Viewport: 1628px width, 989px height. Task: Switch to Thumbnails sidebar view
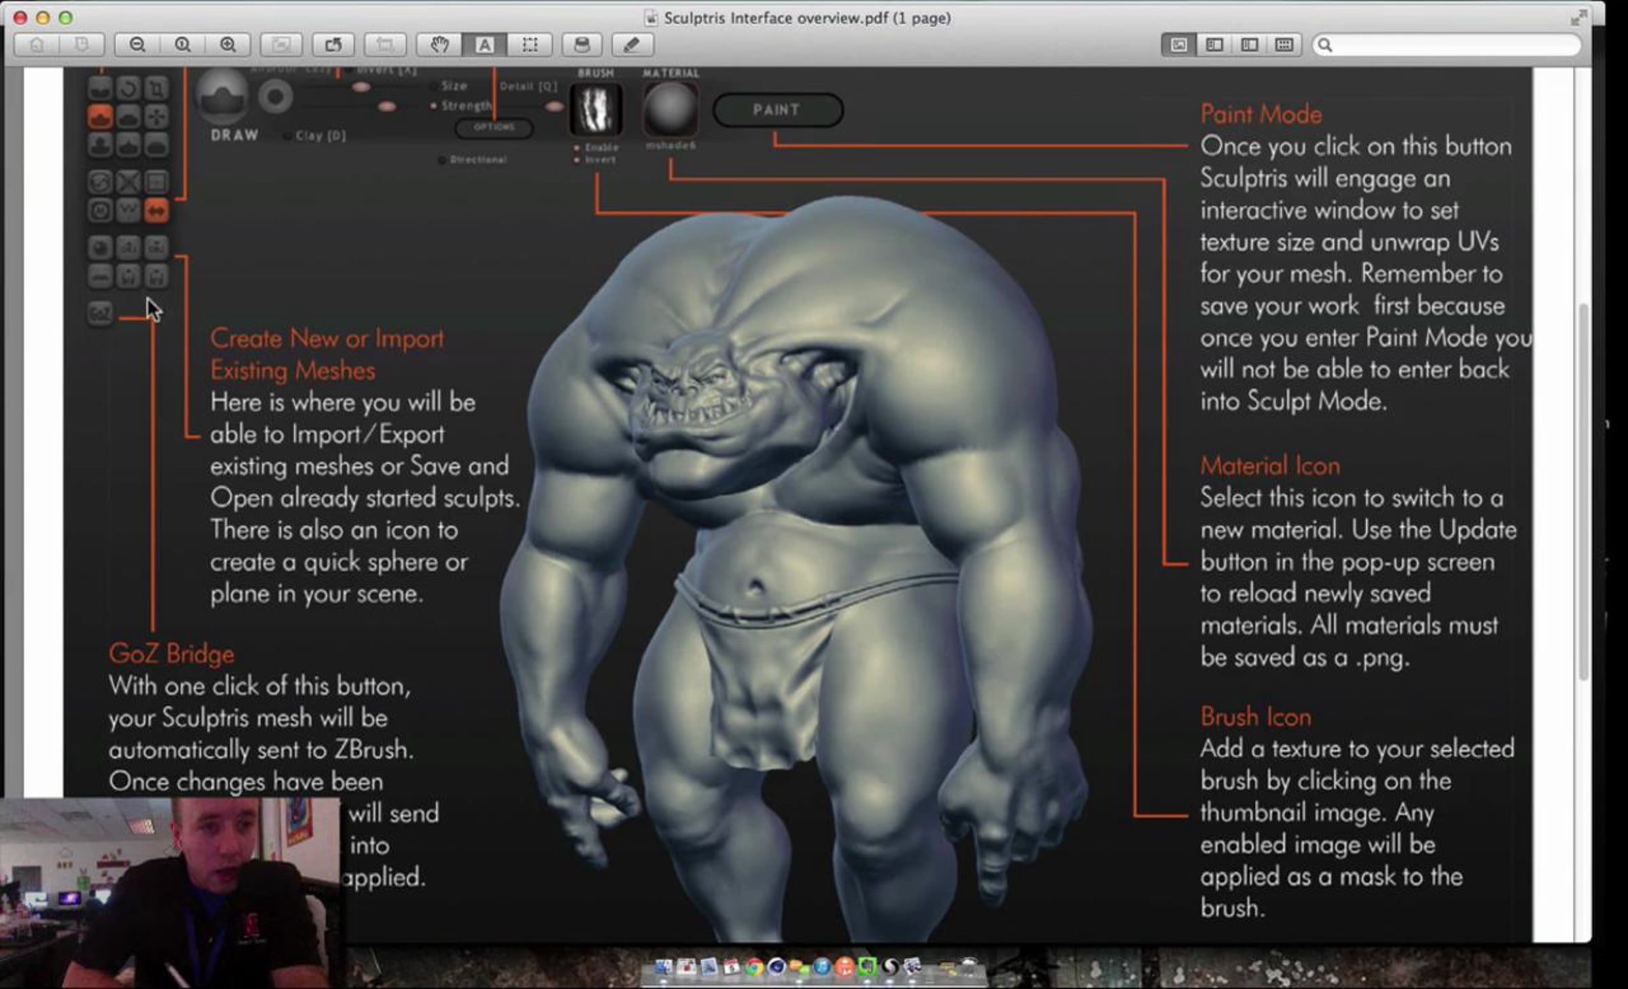[1214, 45]
